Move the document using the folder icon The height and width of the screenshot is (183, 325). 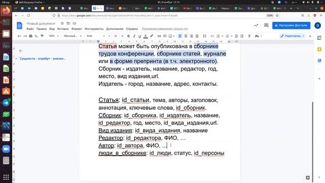click(x=68, y=23)
